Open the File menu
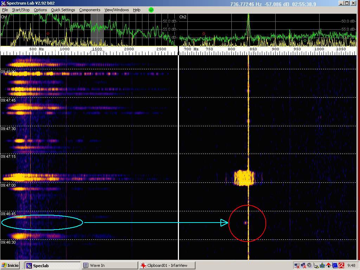 [x=5, y=10]
